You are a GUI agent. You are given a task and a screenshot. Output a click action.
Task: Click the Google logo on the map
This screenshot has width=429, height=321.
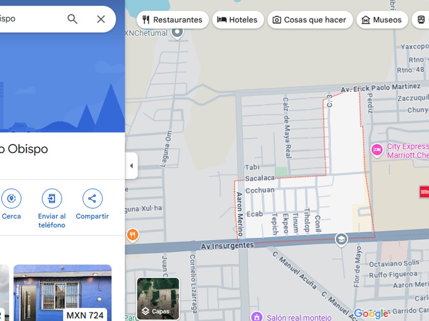point(371,314)
